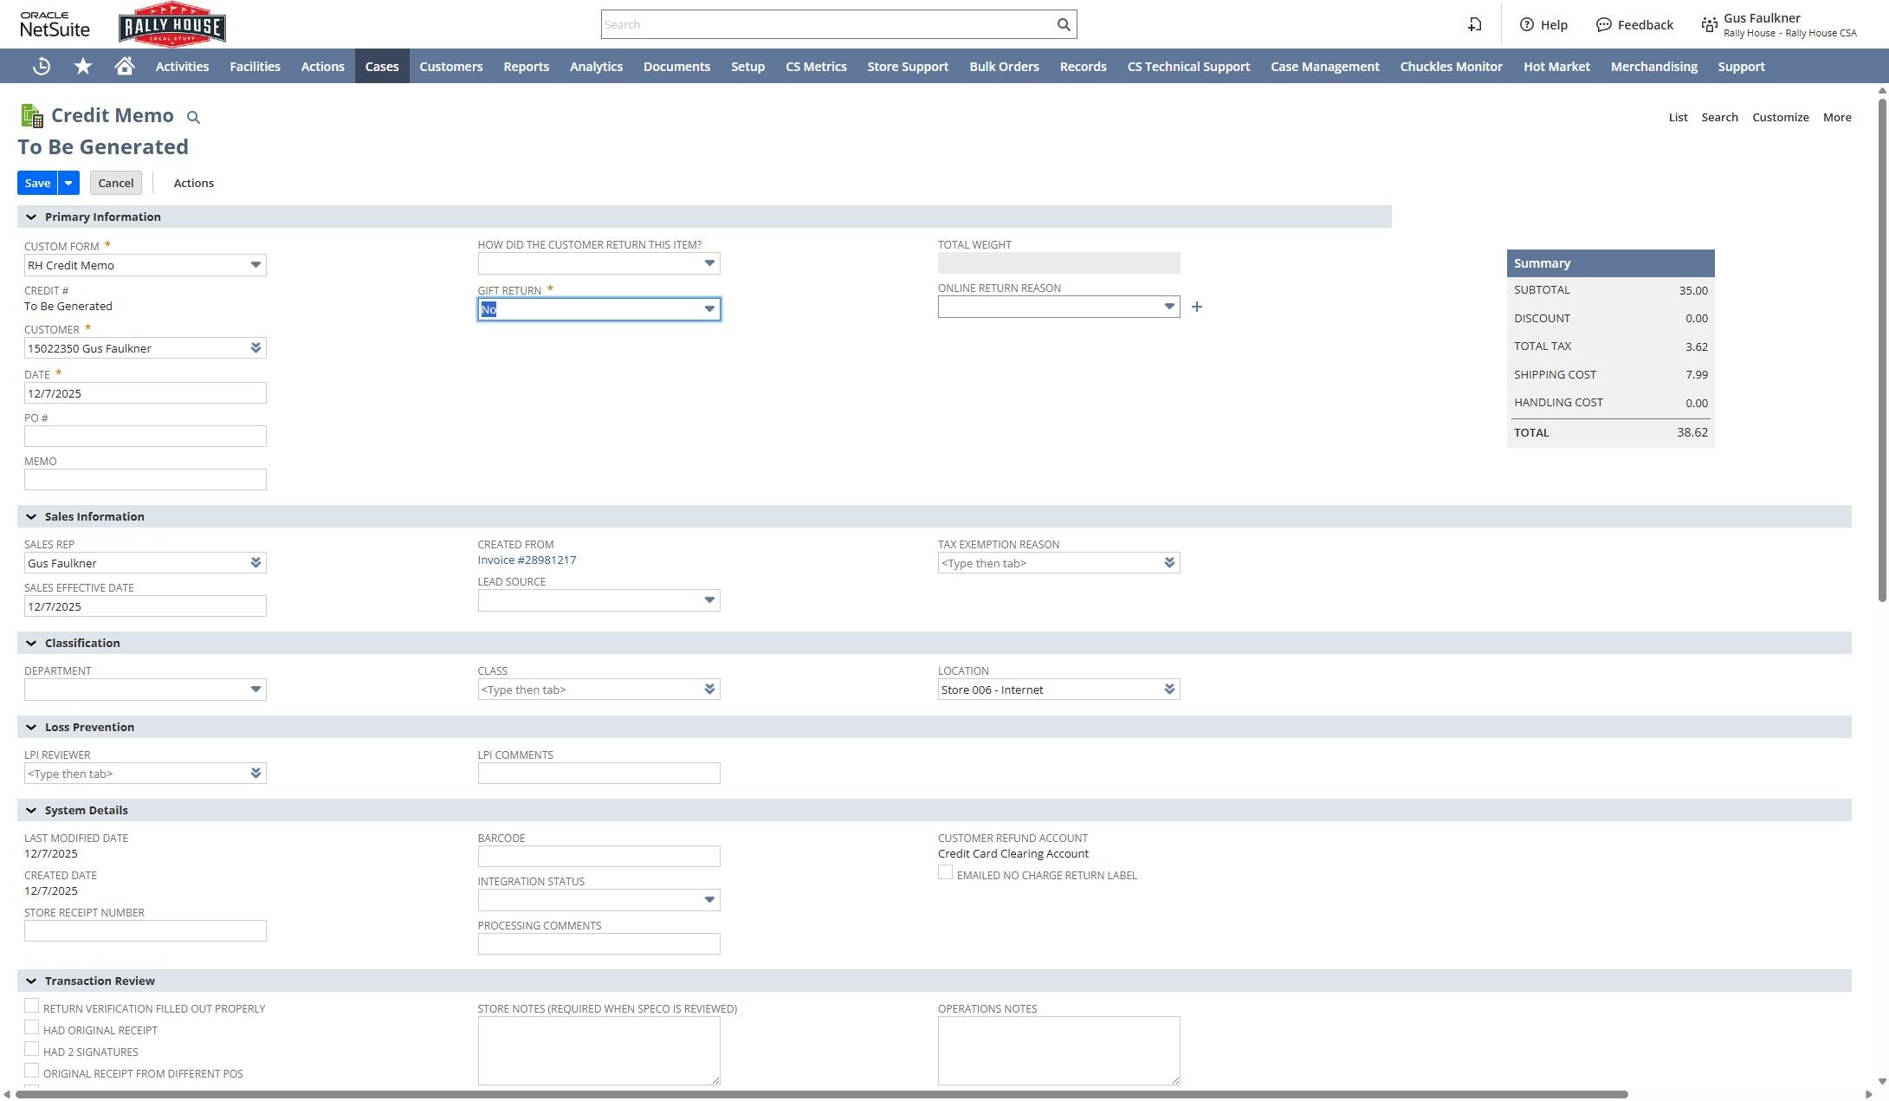1889x1101 pixels.
Task: Open the Integration Status dropdown
Action: (x=709, y=900)
